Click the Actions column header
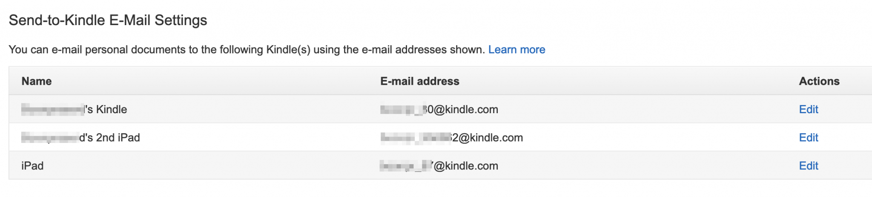The height and width of the screenshot is (197, 872). tap(819, 81)
